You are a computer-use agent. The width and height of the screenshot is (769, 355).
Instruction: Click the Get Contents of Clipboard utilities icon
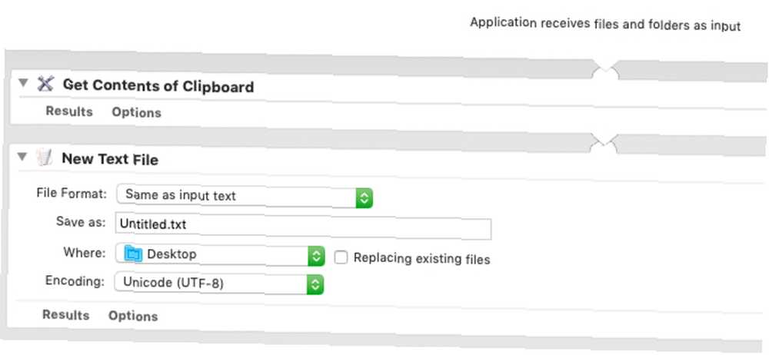pos(45,85)
